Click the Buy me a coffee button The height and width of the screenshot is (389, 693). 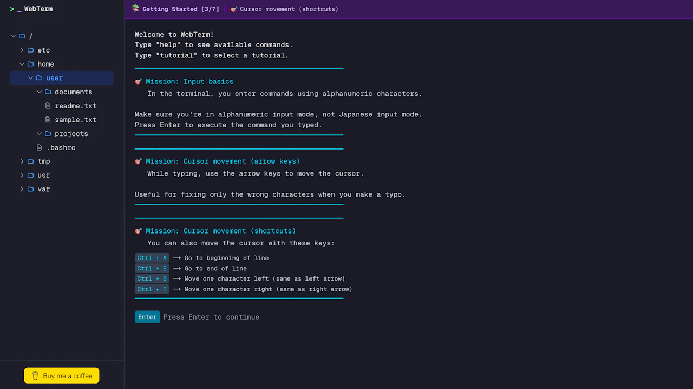(62, 375)
